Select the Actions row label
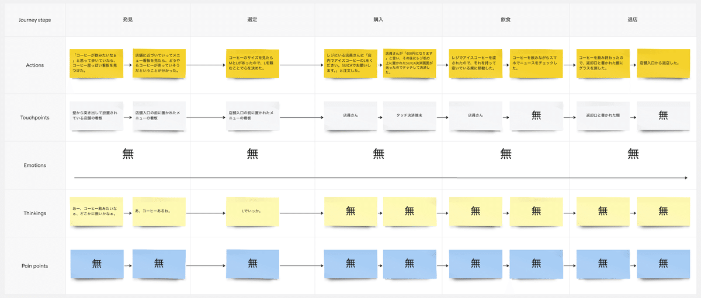 click(x=35, y=65)
